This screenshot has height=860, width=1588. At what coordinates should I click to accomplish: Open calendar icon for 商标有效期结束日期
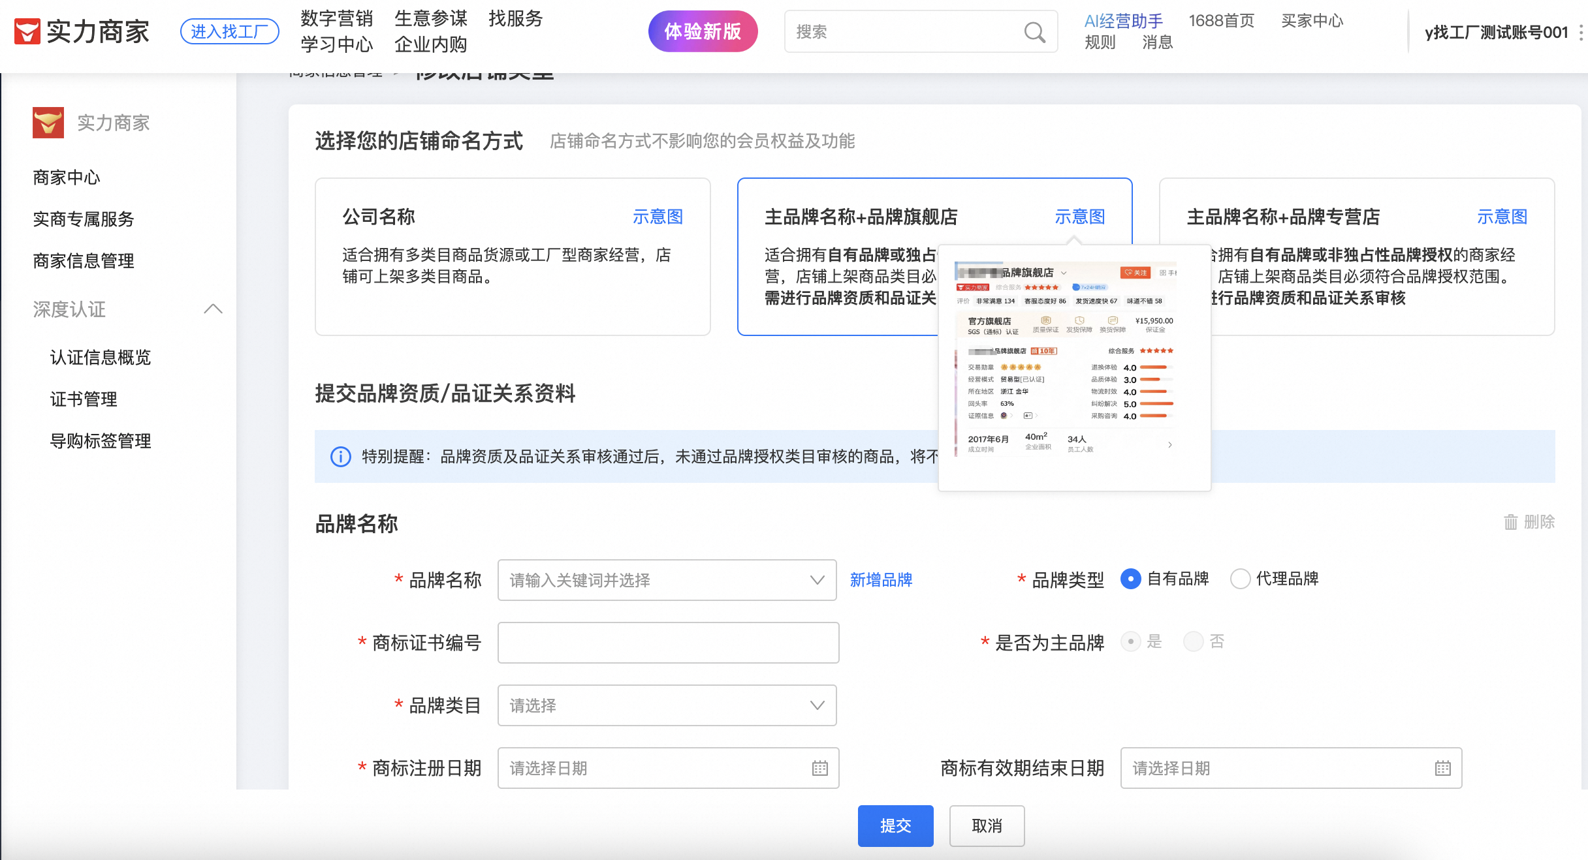[1442, 768]
